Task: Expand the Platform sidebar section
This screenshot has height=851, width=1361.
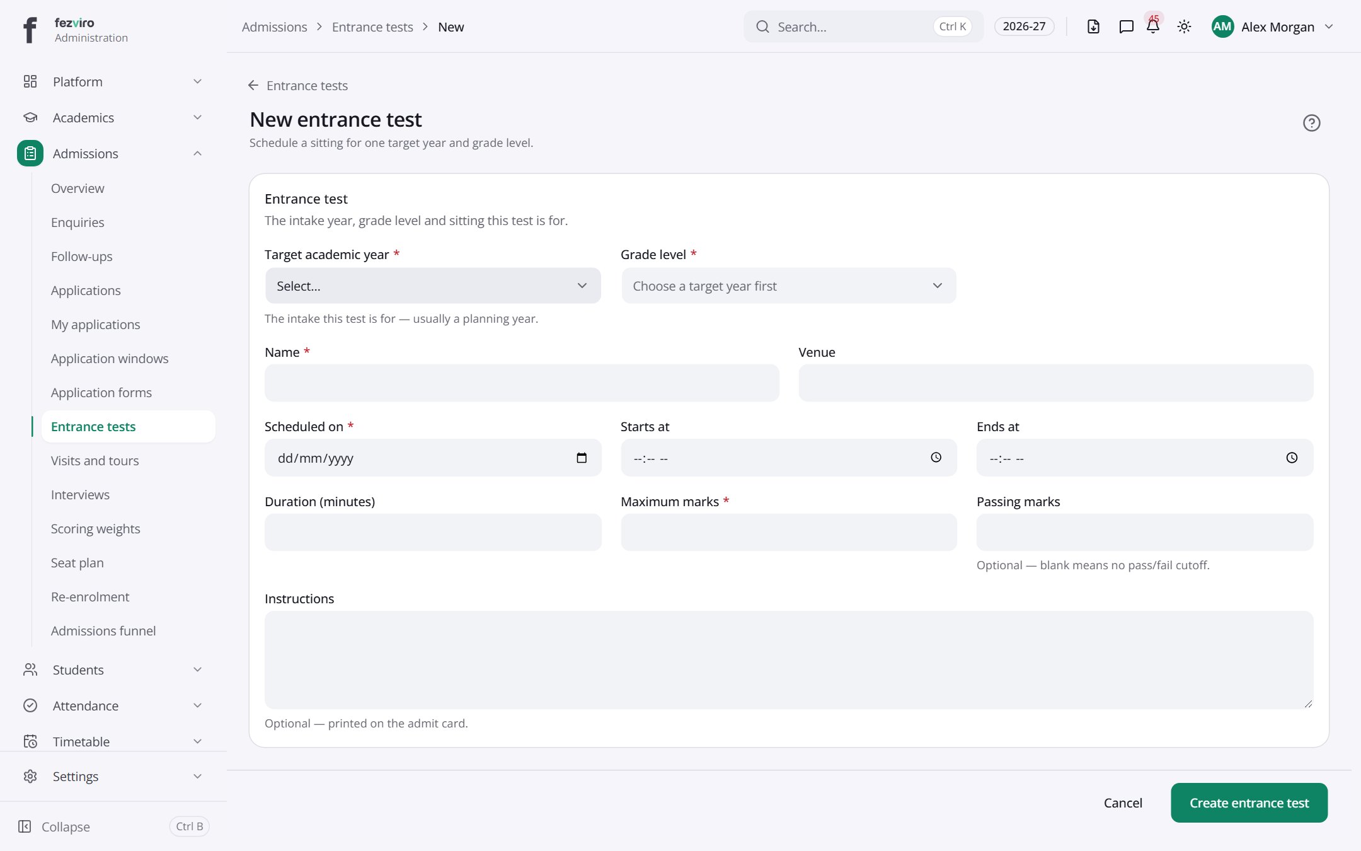Action: [197, 81]
